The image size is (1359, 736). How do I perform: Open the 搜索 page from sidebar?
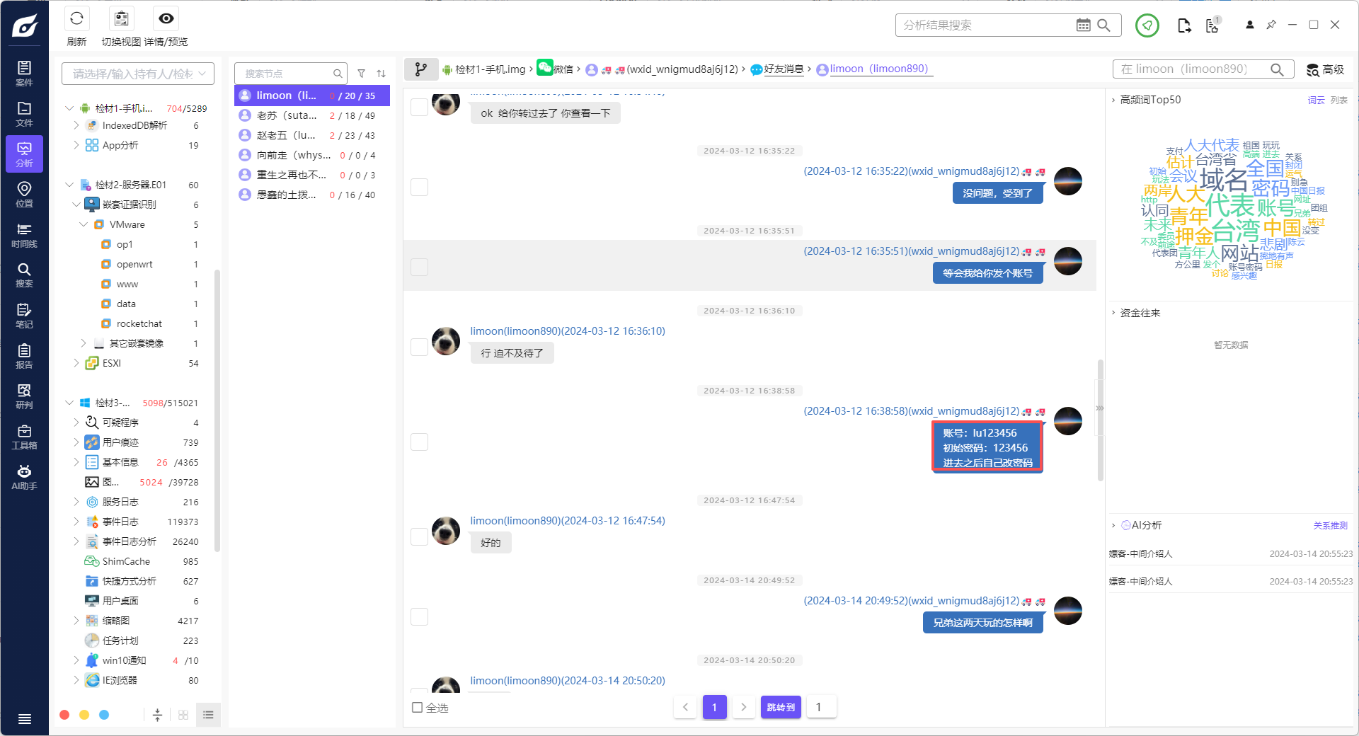24,275
